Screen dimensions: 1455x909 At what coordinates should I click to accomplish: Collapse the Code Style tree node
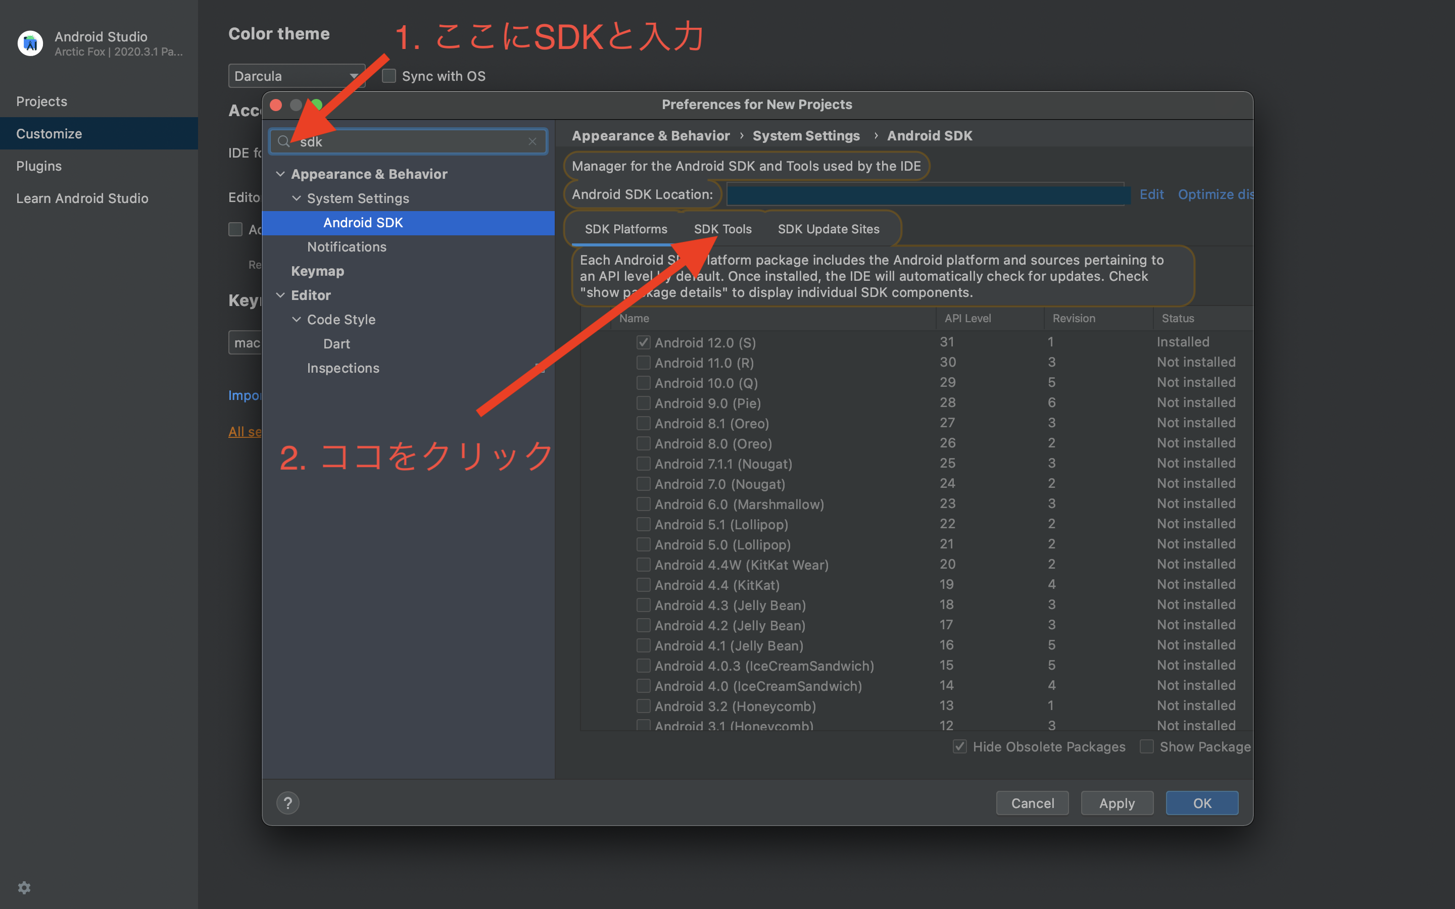[x=297, y=319]
